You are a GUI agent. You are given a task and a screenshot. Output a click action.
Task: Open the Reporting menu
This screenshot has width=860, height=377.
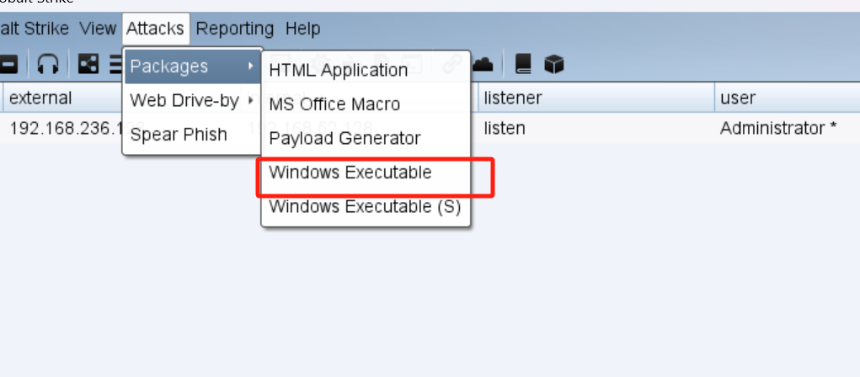click(x=235, y=29)
